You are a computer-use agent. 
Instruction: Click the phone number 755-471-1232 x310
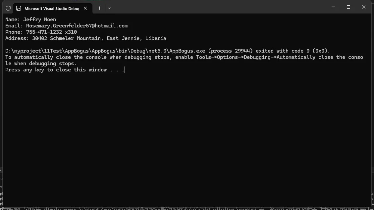click(51, 32)
